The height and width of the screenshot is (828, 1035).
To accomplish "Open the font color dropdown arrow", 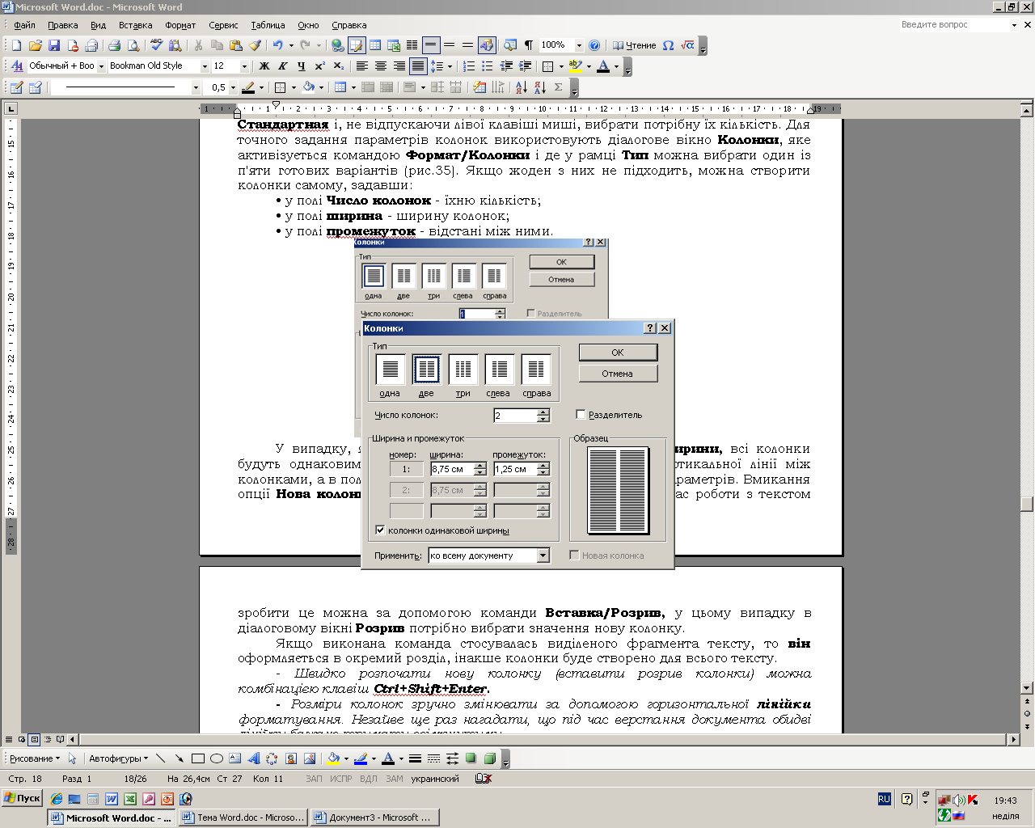I will (x=616, y=66).
